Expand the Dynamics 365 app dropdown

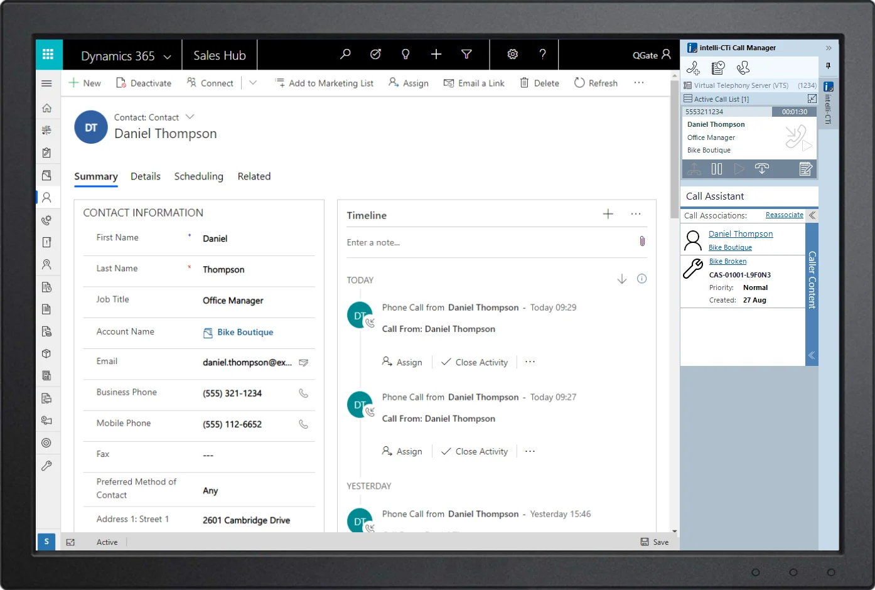click(x=168, y=57)
